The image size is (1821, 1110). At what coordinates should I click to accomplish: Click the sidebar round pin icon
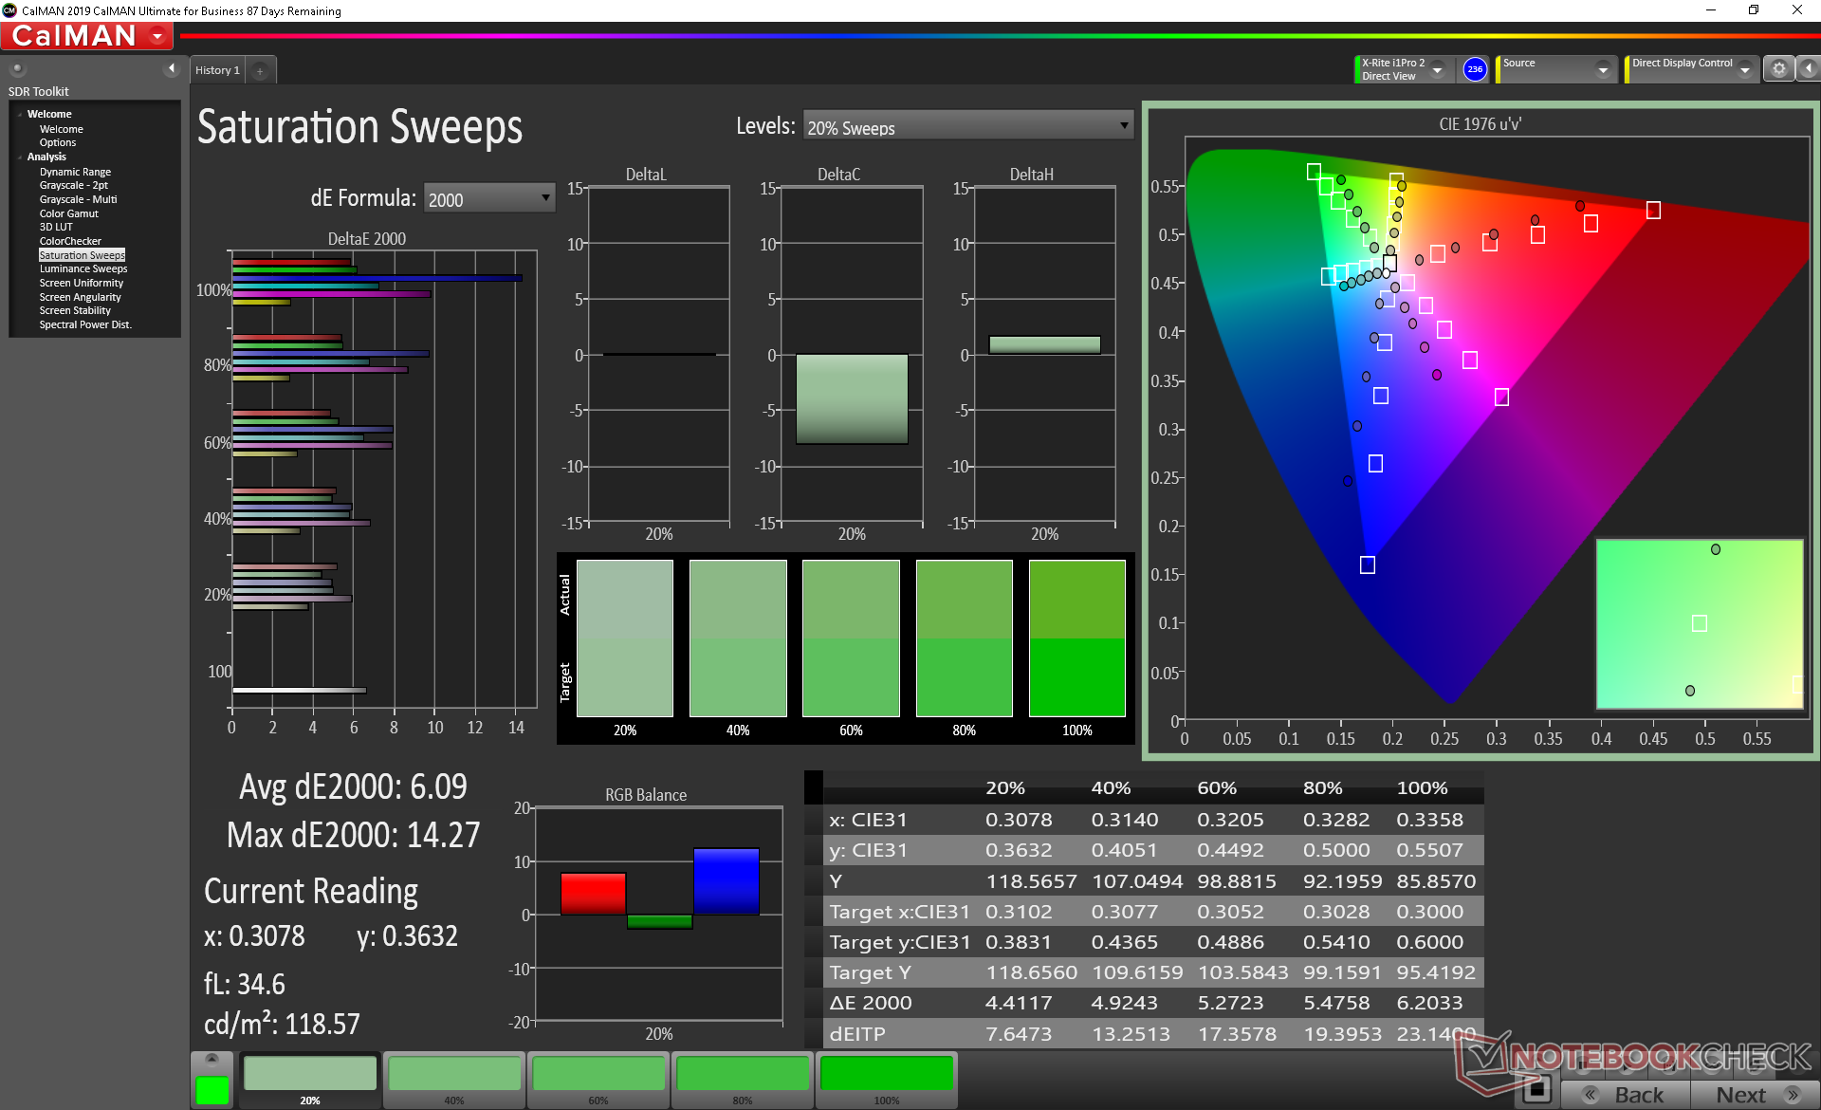pos(17,68)
